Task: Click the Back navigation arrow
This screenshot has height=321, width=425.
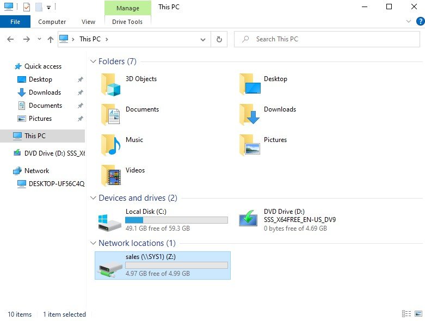Action: (10, 39)
